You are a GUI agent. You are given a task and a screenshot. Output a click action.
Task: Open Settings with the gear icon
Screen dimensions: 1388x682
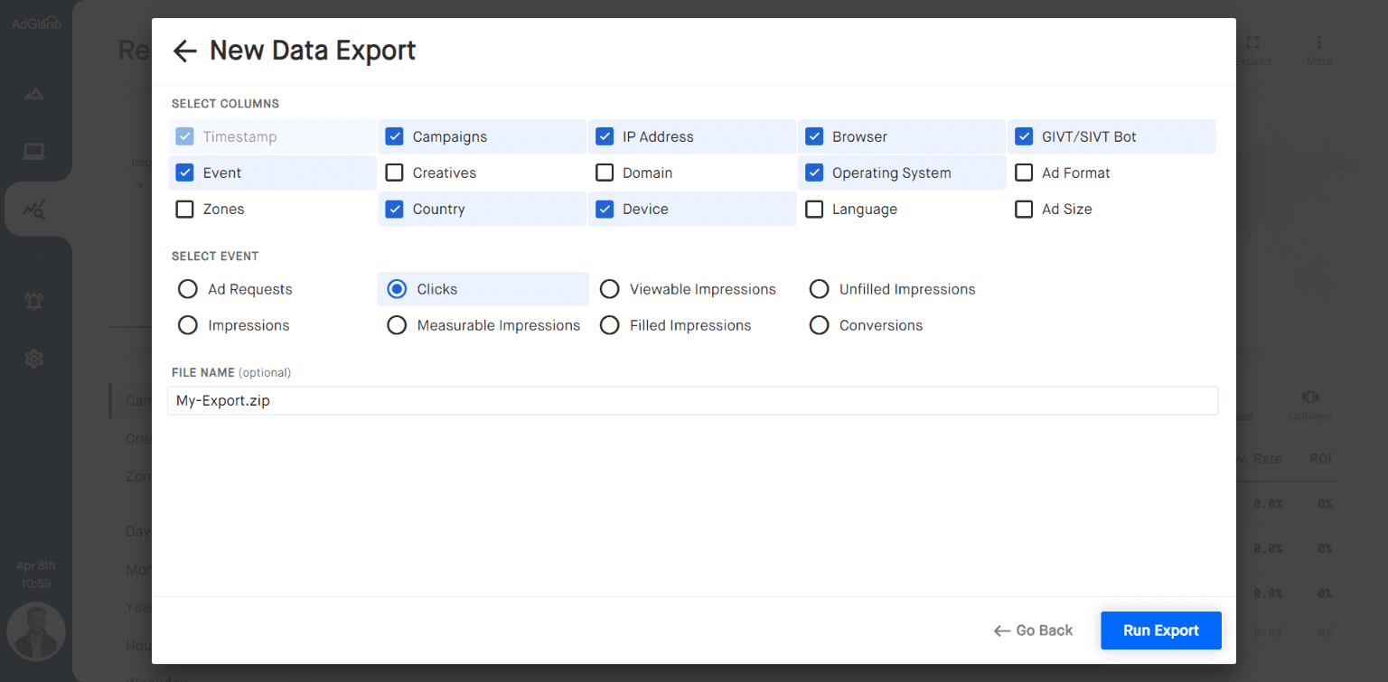point(34,359)
